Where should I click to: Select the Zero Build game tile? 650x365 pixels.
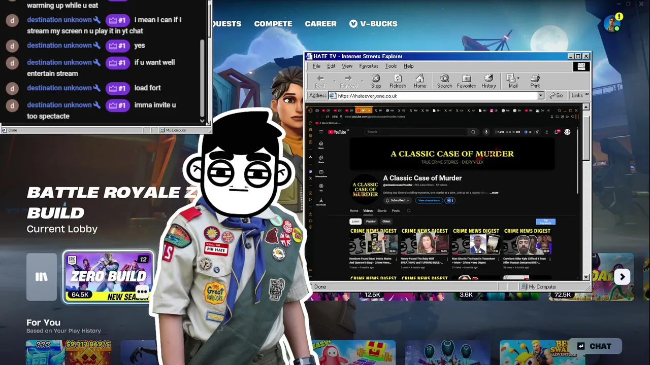point(108,277)
